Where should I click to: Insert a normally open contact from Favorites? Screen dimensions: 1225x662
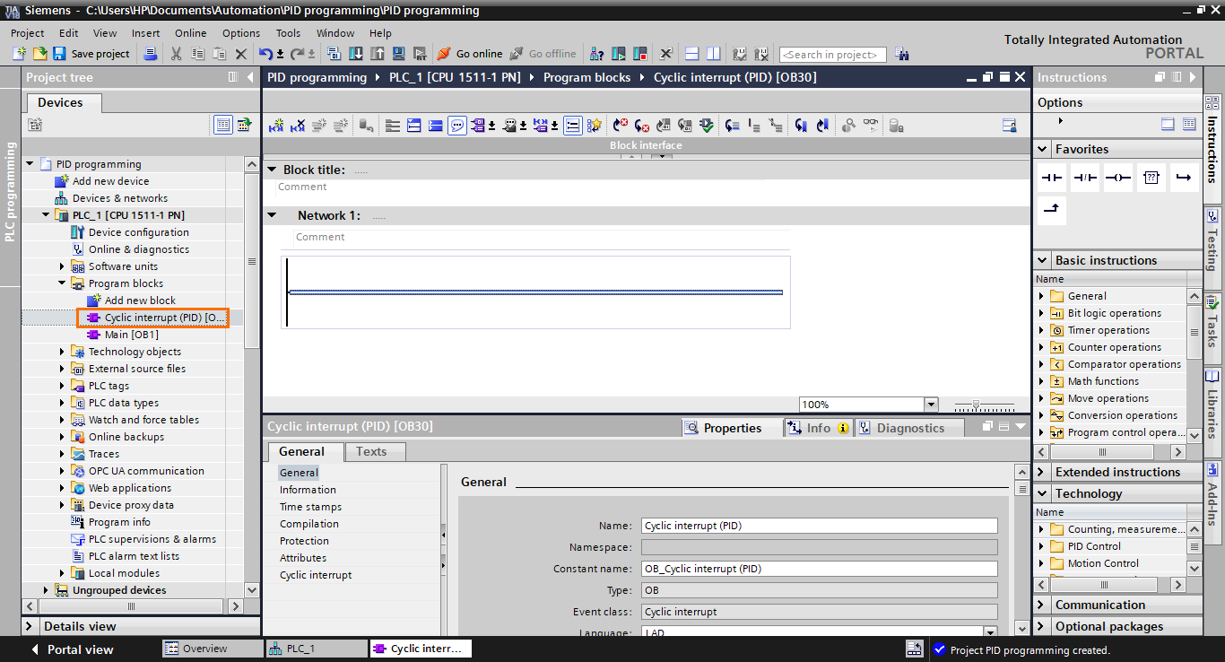click(x=1050, y=177)
